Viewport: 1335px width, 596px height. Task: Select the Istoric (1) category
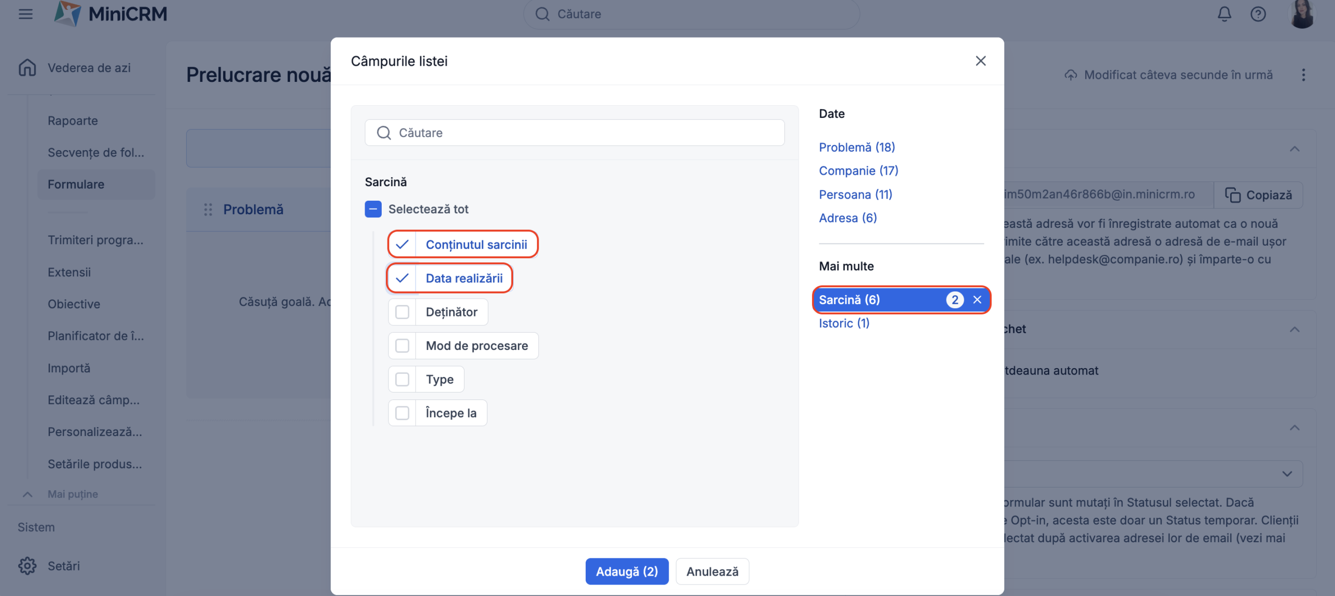point(844,323)
